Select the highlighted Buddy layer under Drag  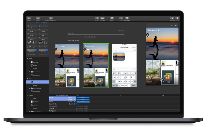pyautogui.click(x=38, y=82)
